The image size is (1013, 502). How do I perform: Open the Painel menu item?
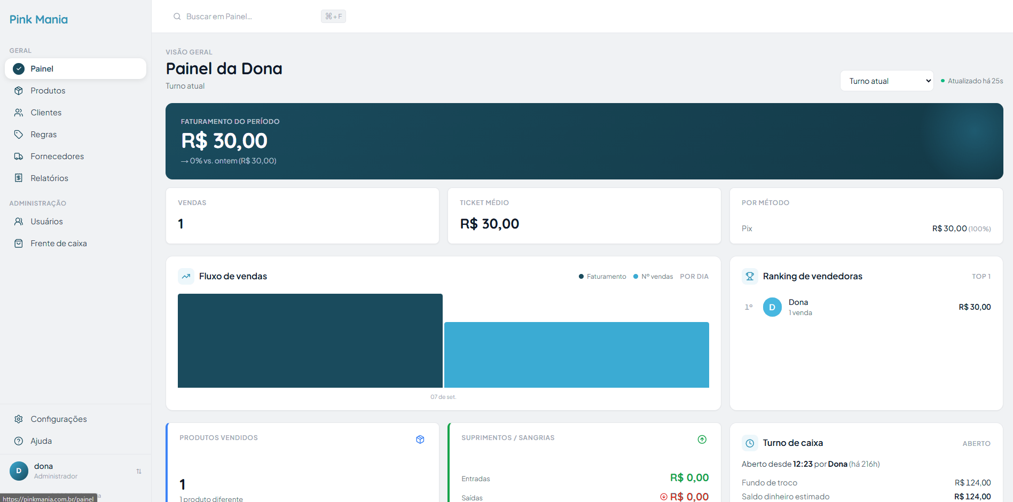[75, 69]
